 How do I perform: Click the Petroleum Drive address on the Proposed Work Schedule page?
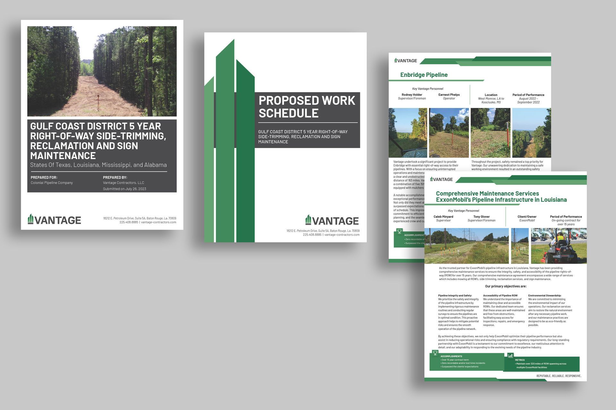coord(323,231)
